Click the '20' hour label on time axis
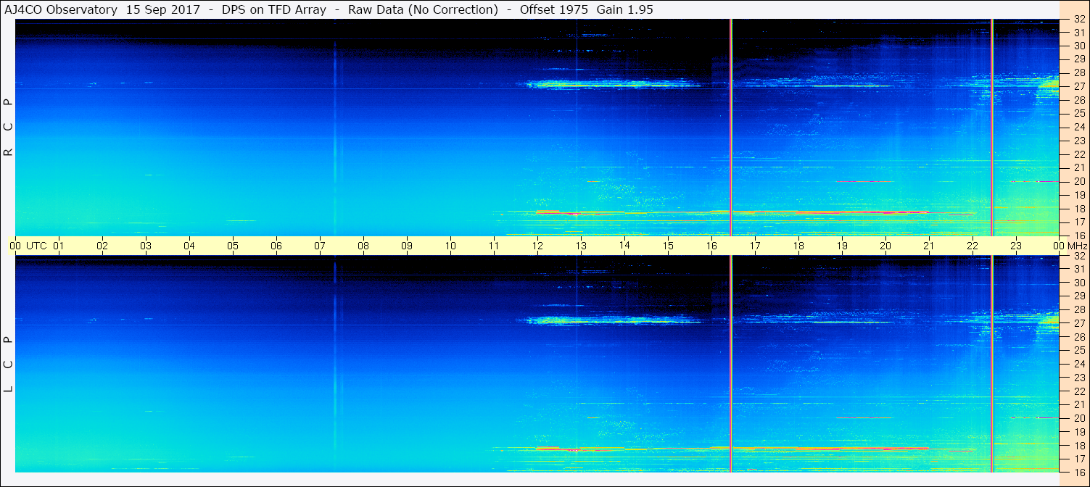The image size is (1090, 487). click(885, 246)
